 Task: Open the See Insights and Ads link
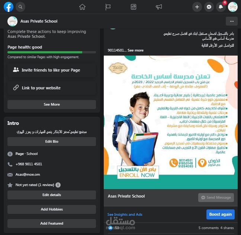click(125, 215)
